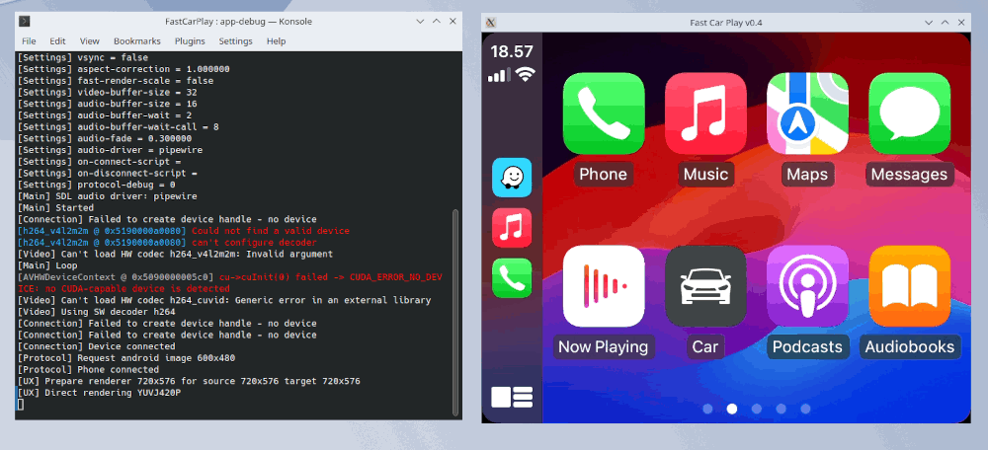988x450 pixels.
Task: Click the Wi-Fi status icon in CarPlay
Action: click(x=526, y=75)
